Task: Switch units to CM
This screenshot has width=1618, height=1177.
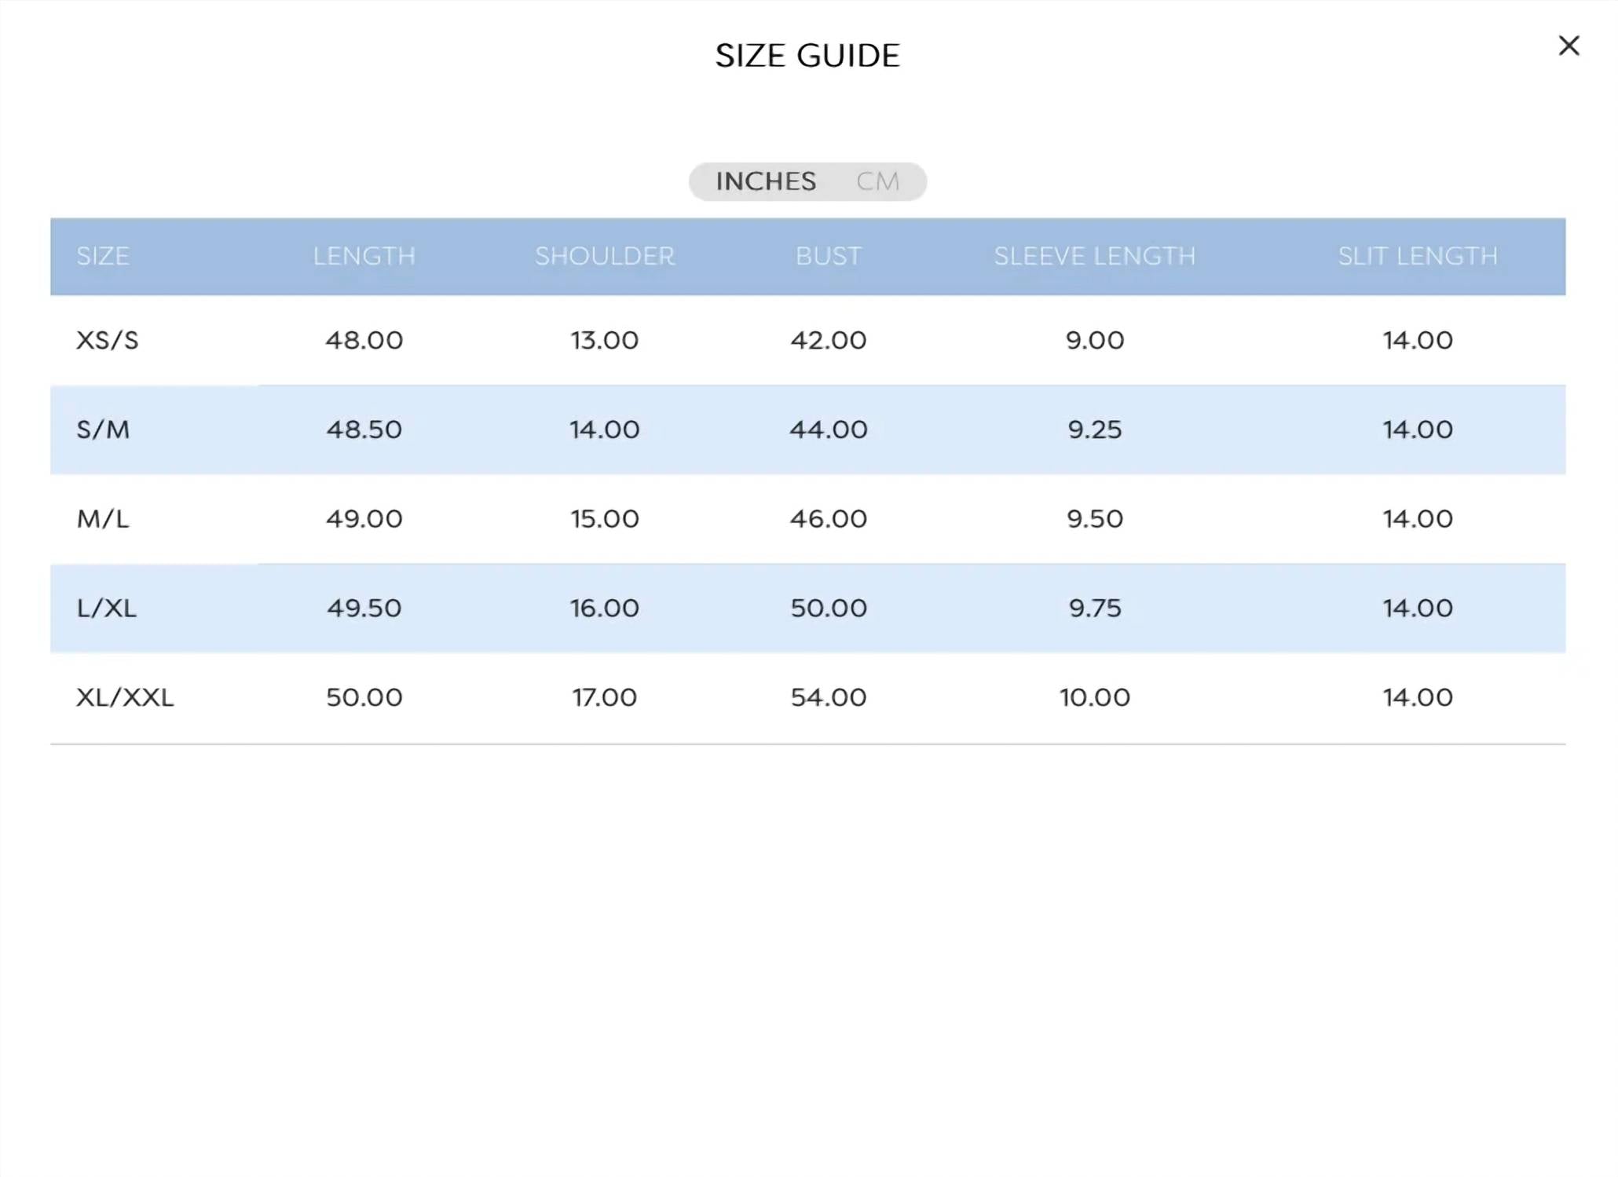Action: coord(877,181)
